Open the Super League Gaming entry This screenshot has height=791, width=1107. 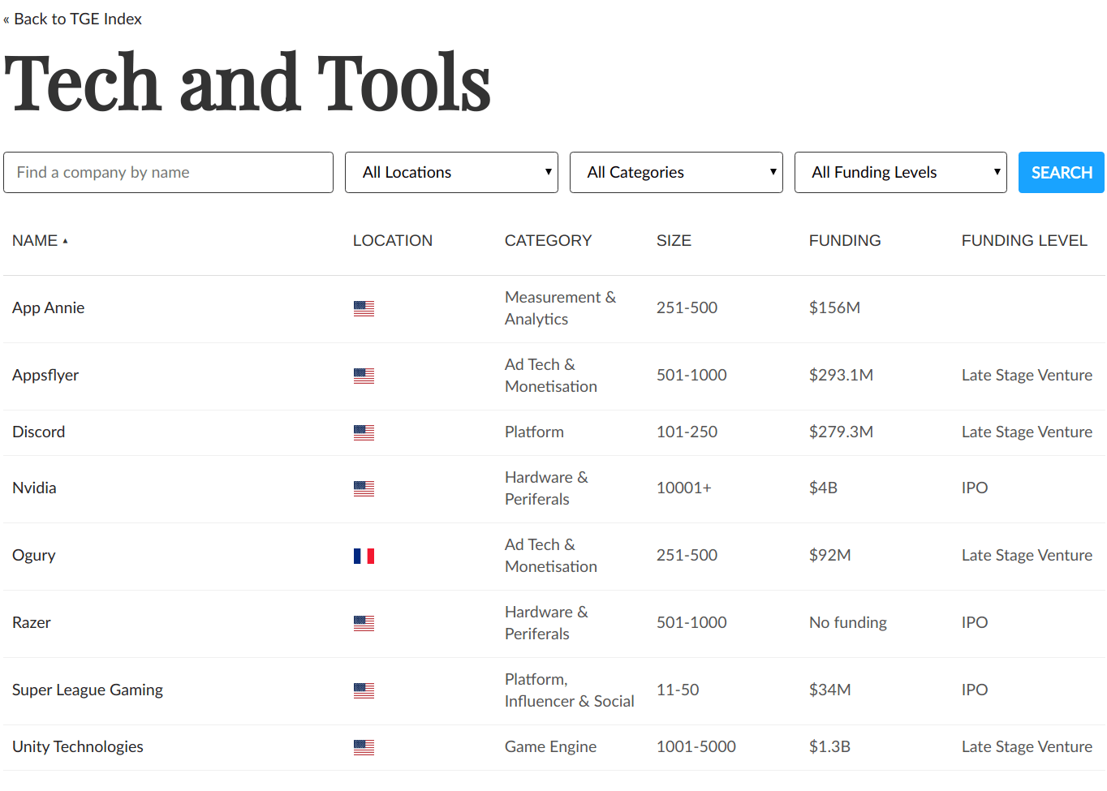[x=88, y=690]
